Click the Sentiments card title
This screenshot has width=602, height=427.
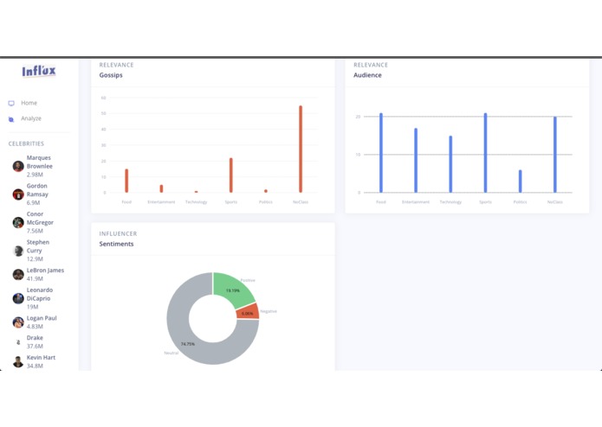(116, 244)
